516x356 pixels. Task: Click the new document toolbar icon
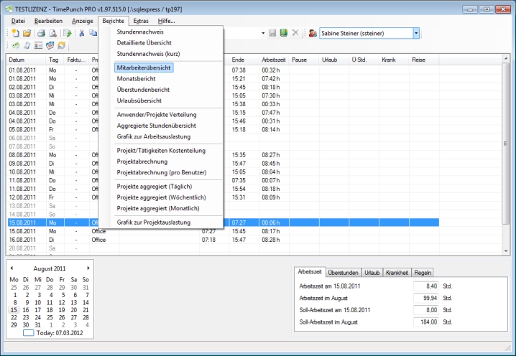point(15,33)
